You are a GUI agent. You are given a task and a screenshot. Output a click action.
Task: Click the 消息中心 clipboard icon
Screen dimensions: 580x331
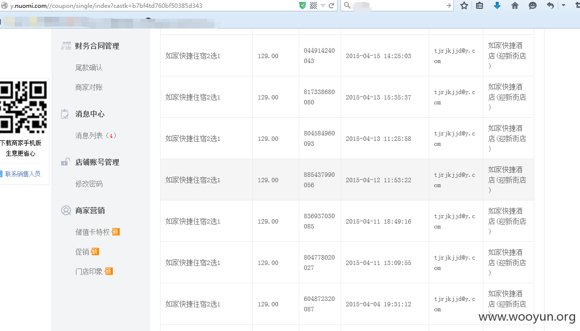(x=65, y=114)
